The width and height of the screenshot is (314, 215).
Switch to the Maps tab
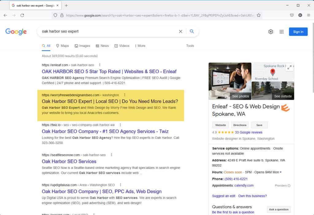click(63, 46)
